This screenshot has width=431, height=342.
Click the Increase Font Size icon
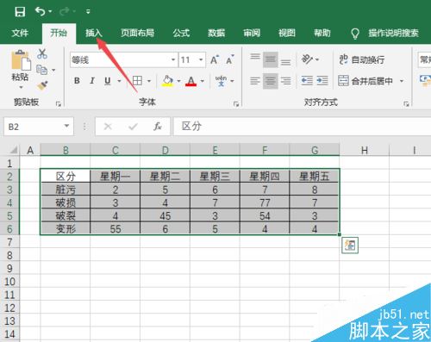pyautogui.click(x=215, y=59)
